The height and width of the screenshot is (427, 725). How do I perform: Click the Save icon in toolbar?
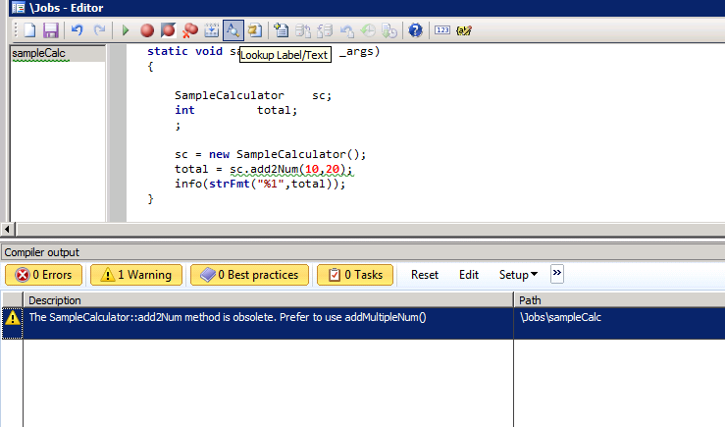point(50,30)
